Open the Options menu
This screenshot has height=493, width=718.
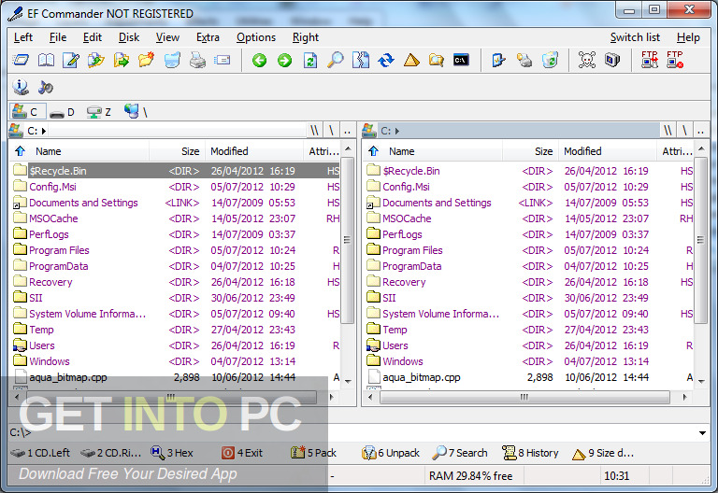click(256, 37)
